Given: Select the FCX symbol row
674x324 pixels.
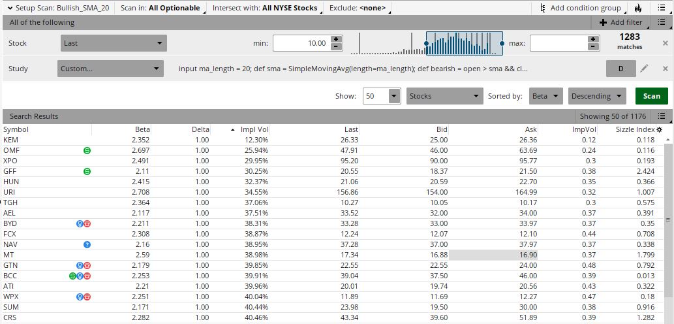Looking at the screenshot, I should pyautogui.click(x=333, y=234).
